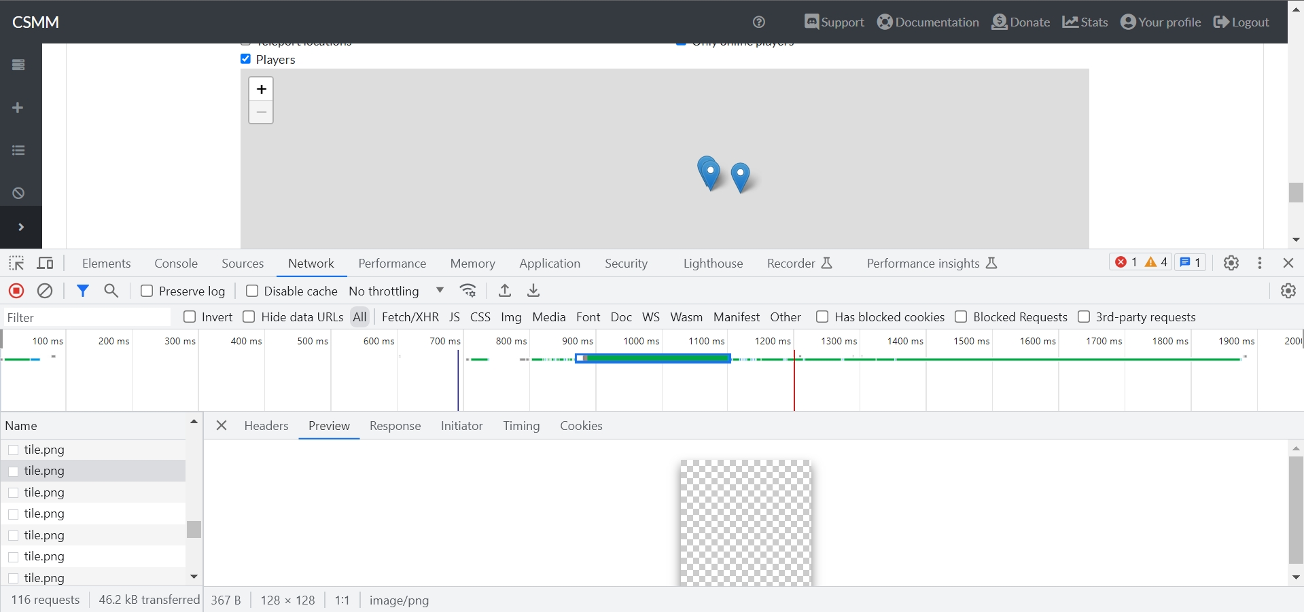Switch to the Console tab
Image resolution: width=1304 pixels, height=612 pixels.
click(x=176, y=264)
